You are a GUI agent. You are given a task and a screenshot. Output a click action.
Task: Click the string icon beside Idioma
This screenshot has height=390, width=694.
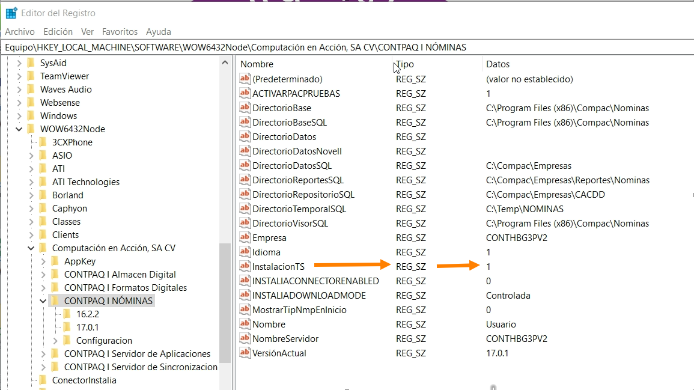click(245, 252)
